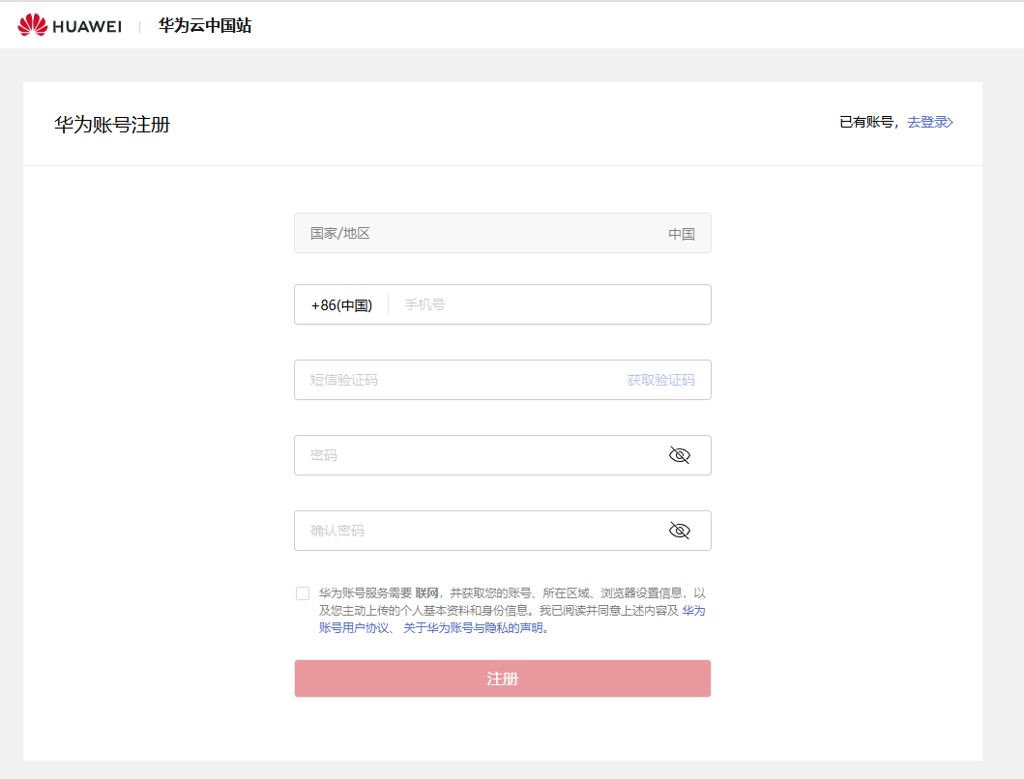Expand the +86(中国) country code dropdown

pyautogui.click(x=341, y=305)
